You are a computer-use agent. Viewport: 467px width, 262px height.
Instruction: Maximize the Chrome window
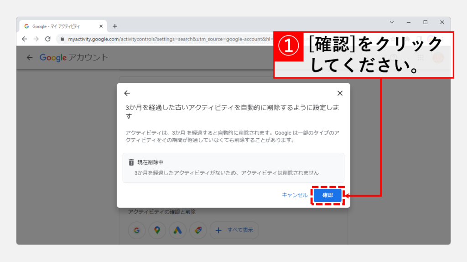(x=425, y=22)
